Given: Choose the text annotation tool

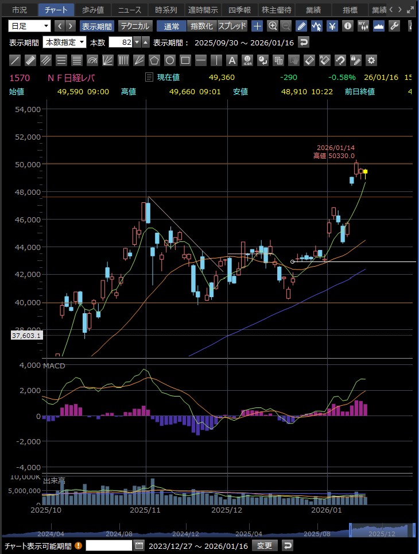Looking at the screenshot, I should [232, 60].
